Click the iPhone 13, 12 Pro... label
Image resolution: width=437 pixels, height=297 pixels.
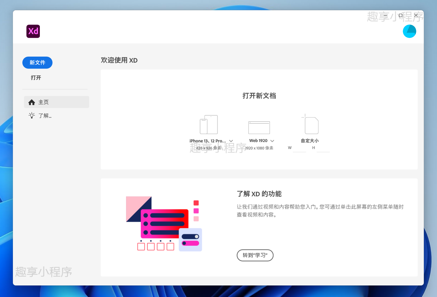208,141
